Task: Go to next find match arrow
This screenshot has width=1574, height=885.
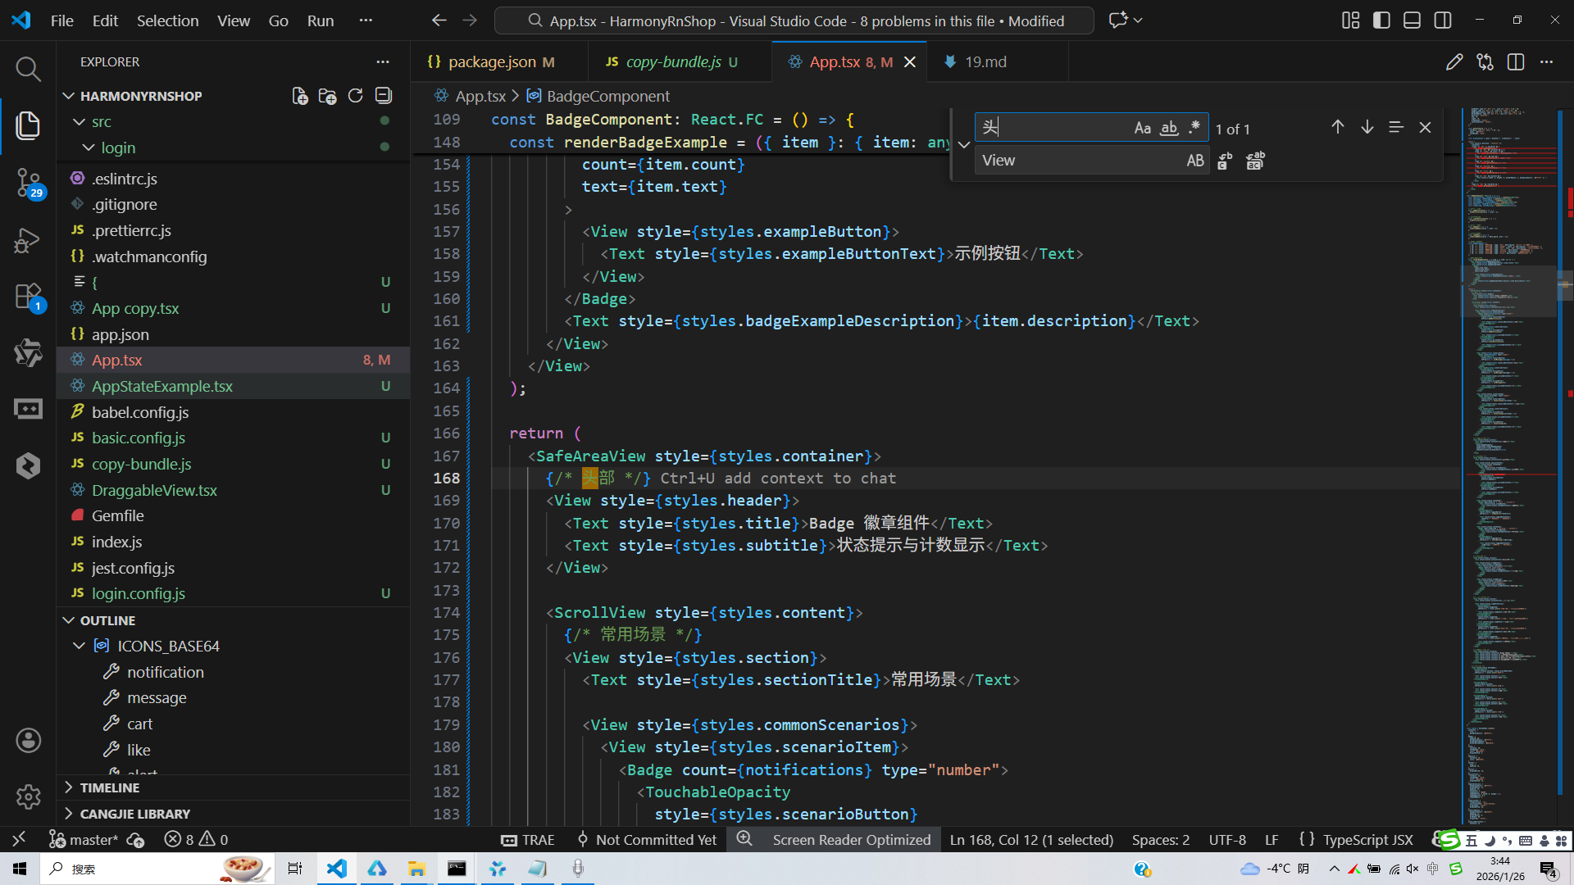Action: pos(1367,127)
